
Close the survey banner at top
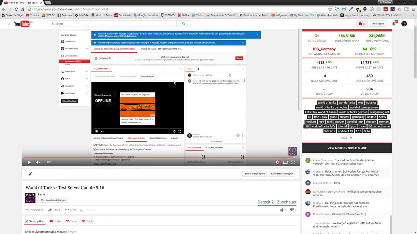coord(257,35)
